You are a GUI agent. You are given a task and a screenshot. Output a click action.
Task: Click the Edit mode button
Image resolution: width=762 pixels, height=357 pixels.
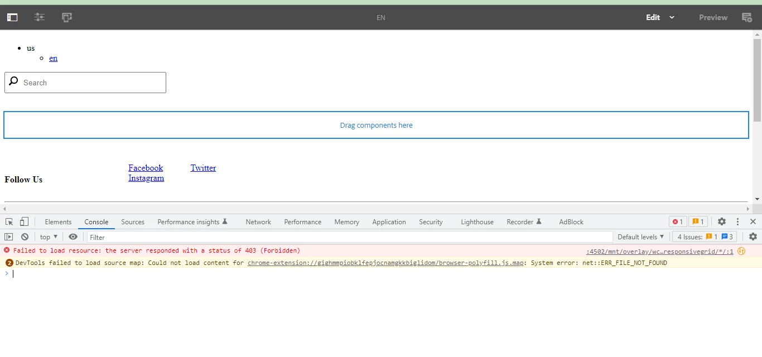click(653, 17)
